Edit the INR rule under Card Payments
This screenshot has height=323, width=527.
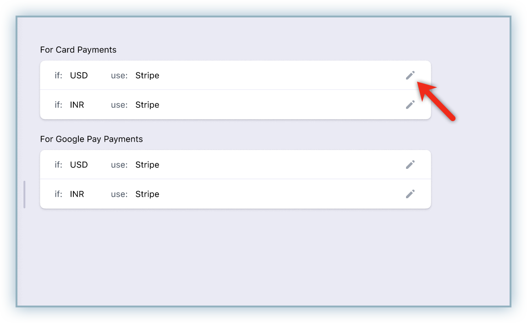410,105
